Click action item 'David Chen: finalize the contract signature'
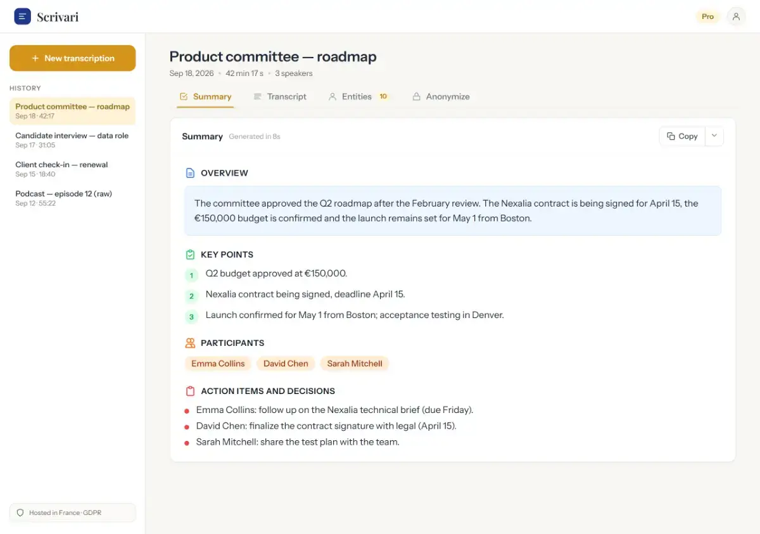The height and width of the screenshot is (534, 760). pos(326,426)
